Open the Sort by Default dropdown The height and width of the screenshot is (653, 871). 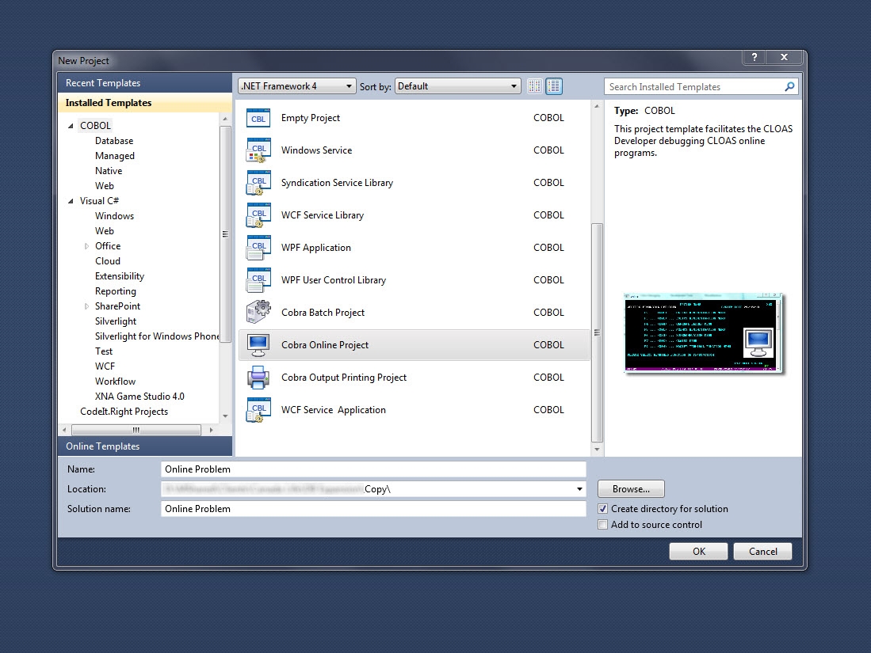[x=458, y=86]
